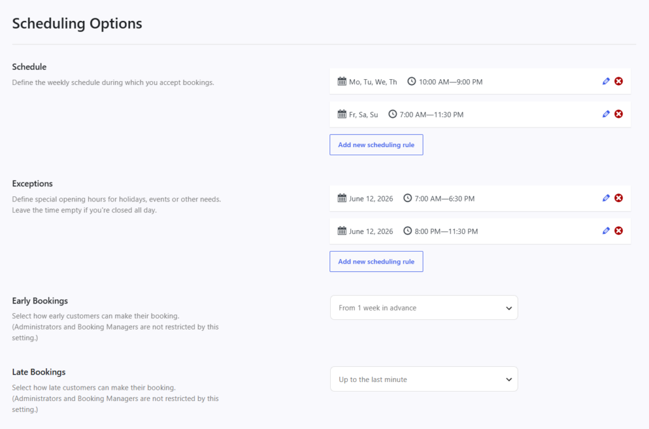This screenshot has height=429, width=649.
Task: Click the '7:00 AM—11:30 PM' time range
Action: point(432,115)
